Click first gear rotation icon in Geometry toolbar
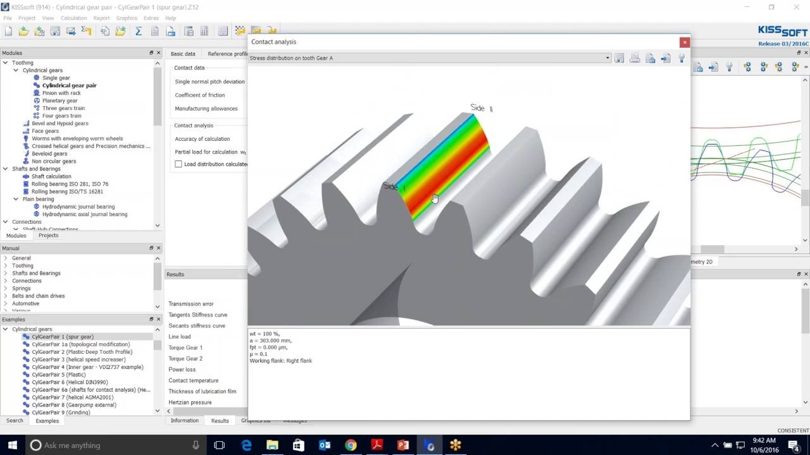 (x=748, y=66)
